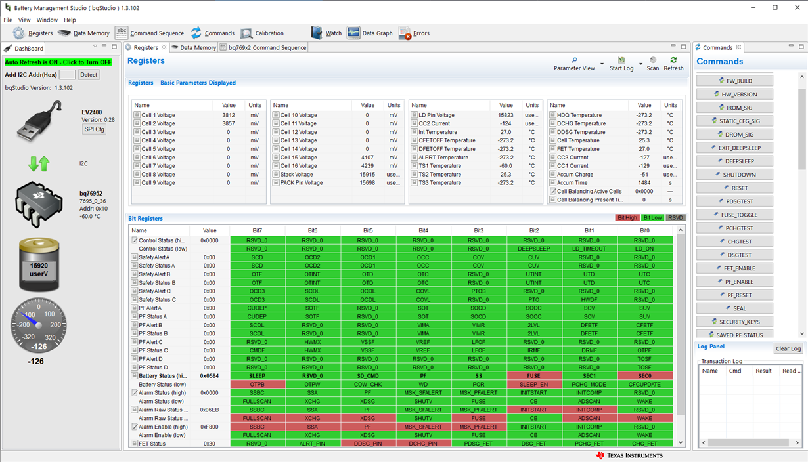Check the LD Pin Voltage box

(415, 115)
